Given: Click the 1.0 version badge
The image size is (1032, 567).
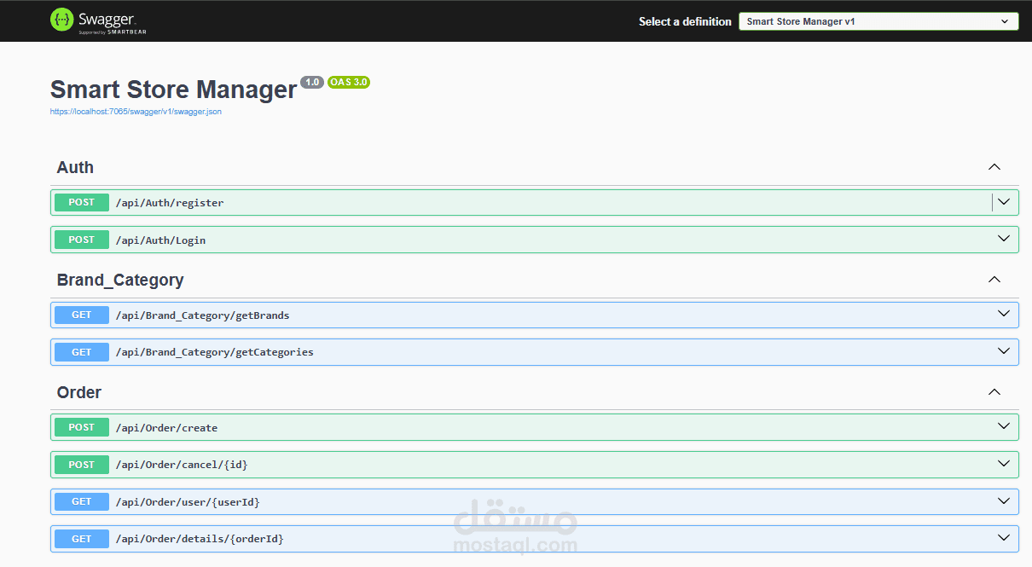Looking at the screenshot, I should [311, 82].
